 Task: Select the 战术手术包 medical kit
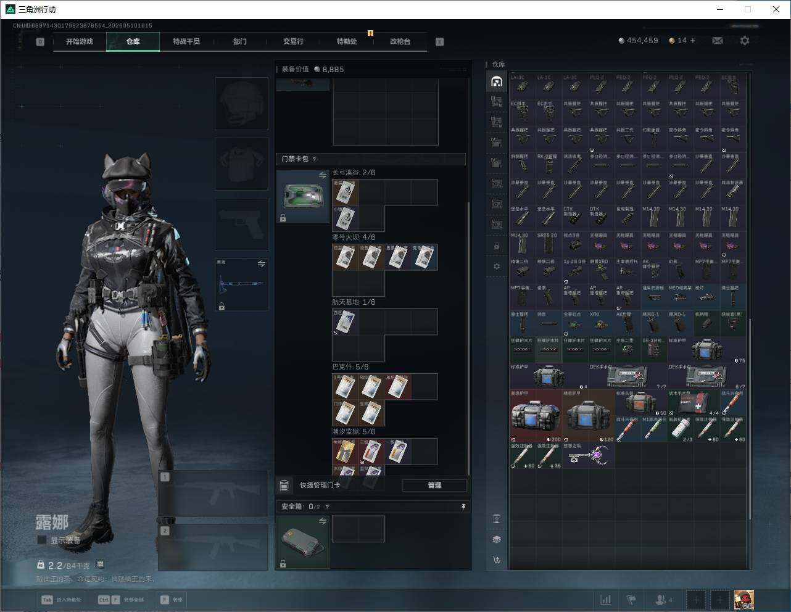coord(694,403)
